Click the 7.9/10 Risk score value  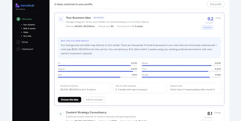[x=134, y=75]
